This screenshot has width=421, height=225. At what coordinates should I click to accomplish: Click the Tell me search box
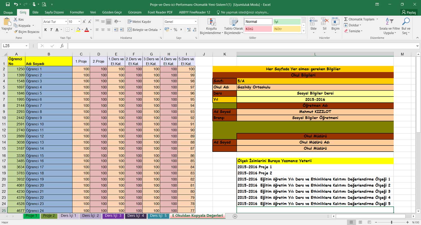click(243, 12)
